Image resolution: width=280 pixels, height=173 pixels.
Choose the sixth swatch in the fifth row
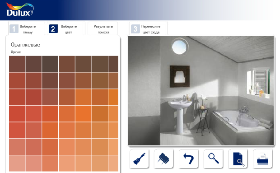(x=100, y=131)
